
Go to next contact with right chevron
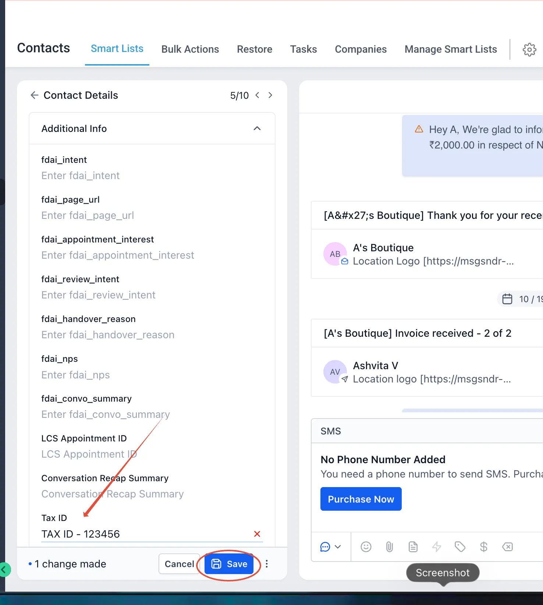(x=270, y=95)
